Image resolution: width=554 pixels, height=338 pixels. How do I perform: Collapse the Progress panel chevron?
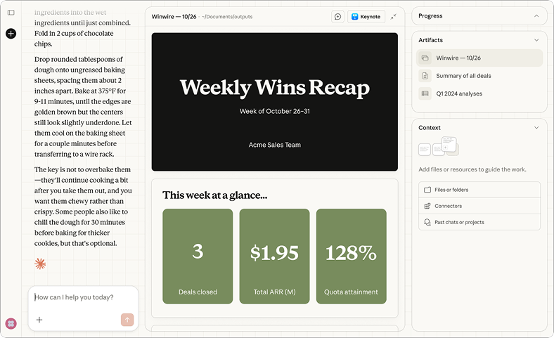(536, 16)
